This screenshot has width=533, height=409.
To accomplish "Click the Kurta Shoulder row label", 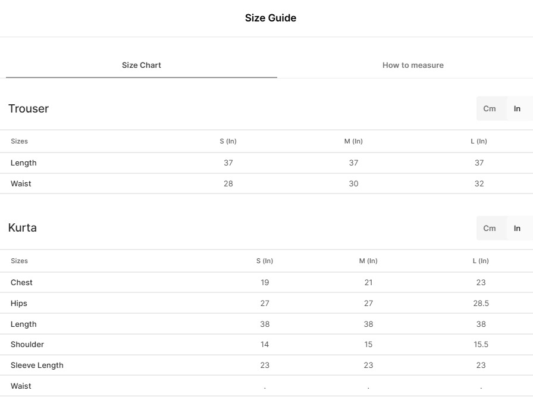I will [27, 344].
